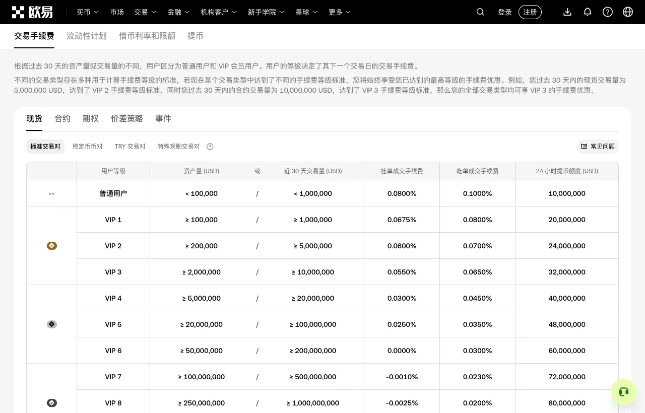Switch to the 事件 tab
The height and width of the screenshot is (413, 645).
point(163,118)
